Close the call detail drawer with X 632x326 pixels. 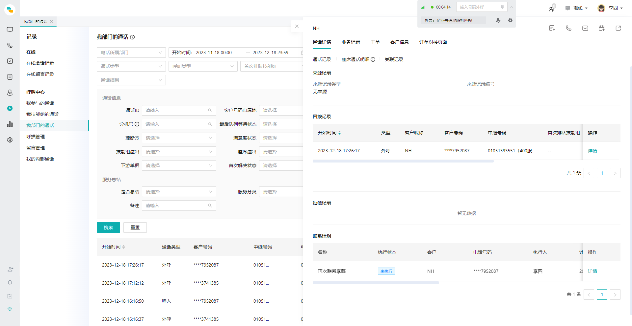coord(297,26)
